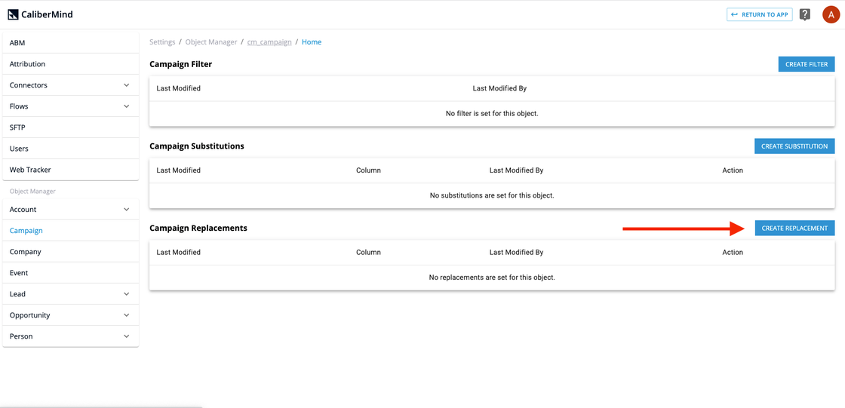
Task: Click the CaliberMind logo icon
Action: (13, 14)
